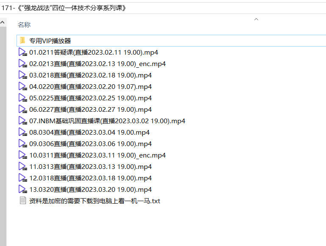
Task: Click video icon of 08.0304直播 file
Action: coord(22,132)
